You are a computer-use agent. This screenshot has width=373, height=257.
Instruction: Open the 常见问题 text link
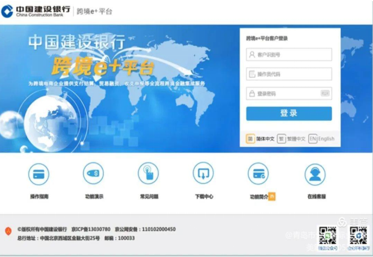point(149,197)
